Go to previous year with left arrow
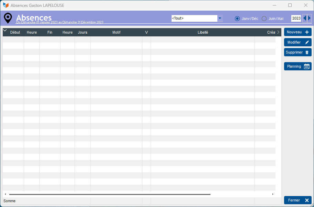This screenshot has height=207, width=314. click(x=305, y=19)
